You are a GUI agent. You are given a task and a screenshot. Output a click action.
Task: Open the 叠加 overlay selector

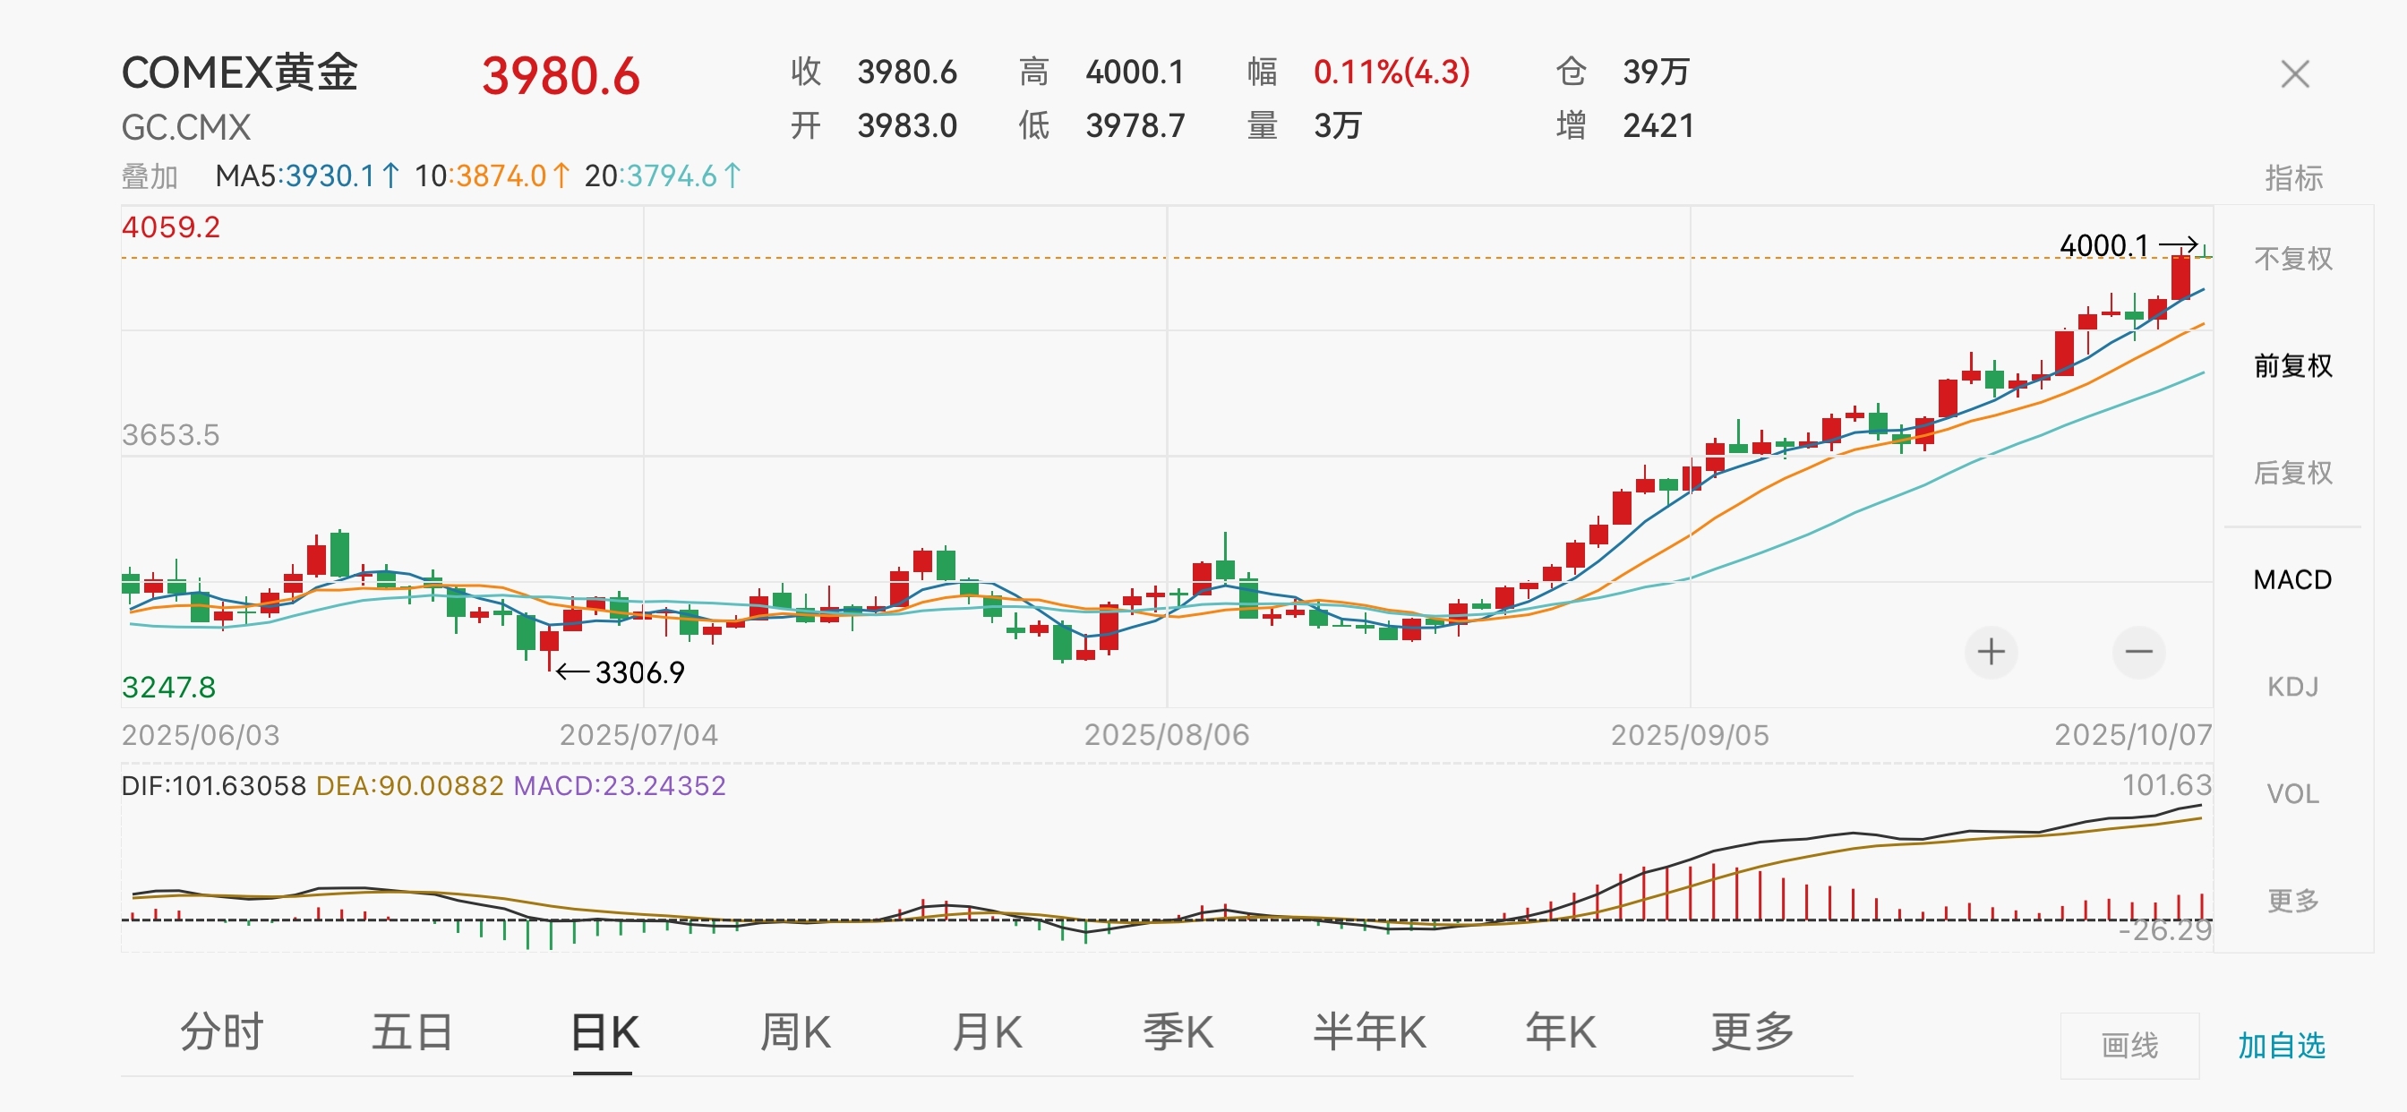[x=150, y=176]
